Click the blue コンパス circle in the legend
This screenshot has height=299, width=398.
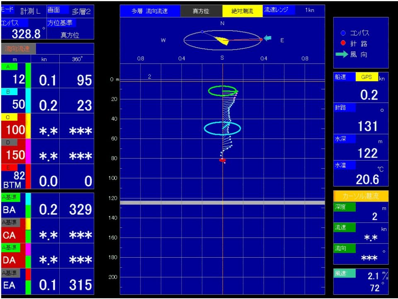342,33
